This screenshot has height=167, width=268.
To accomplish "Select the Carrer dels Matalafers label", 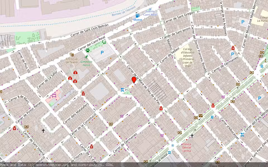I will (x=76, y=114).
